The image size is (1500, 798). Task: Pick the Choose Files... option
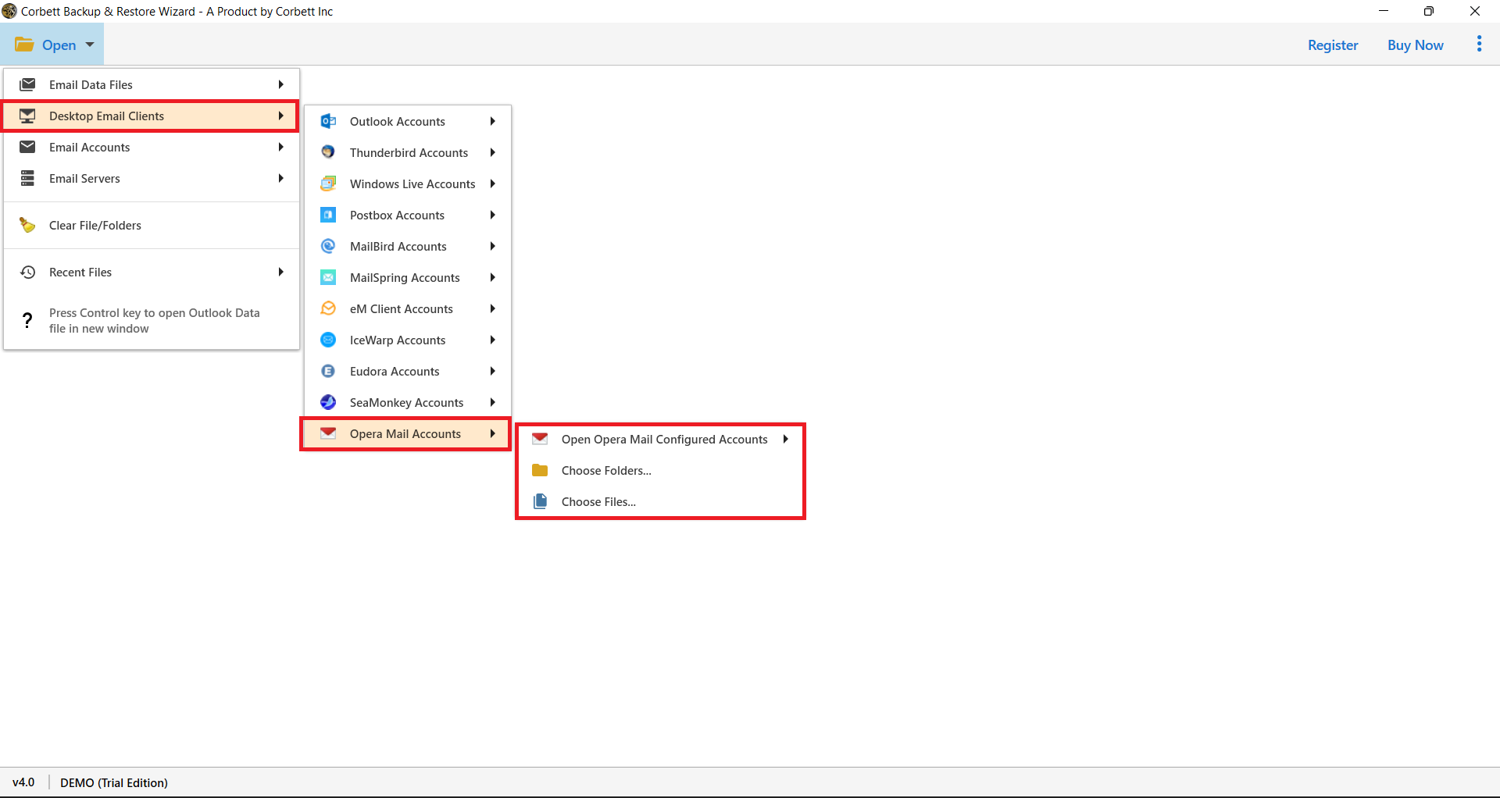tap(660, 501)
